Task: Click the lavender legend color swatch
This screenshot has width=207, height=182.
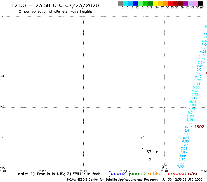Action: pos(190,3)
